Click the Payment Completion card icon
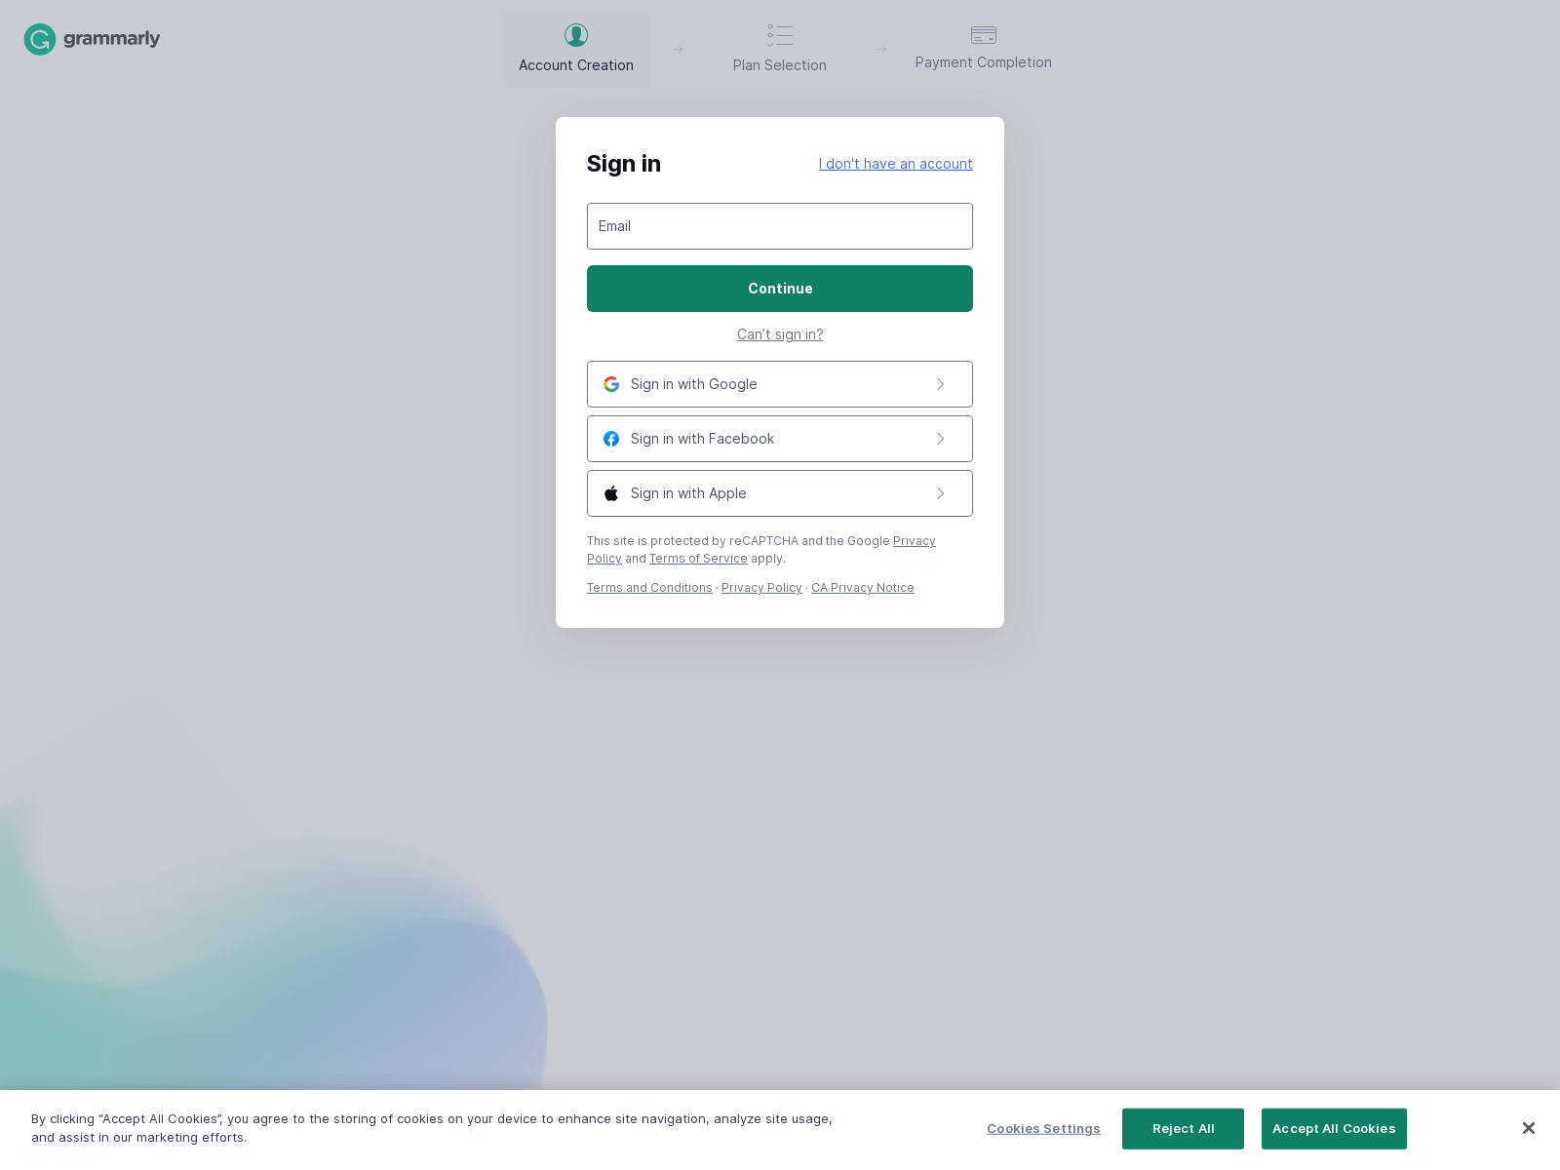The height and width of the screenshot is (1170, 1560). click(x=984, y=35)
